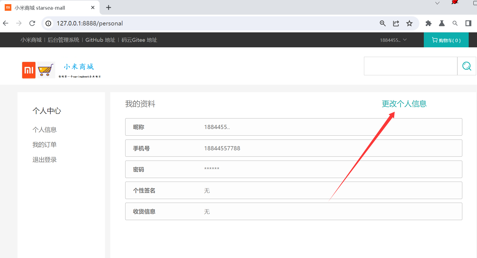Click the teal search magnifier button
Image resolution: width=477 pixels, height=258 pixels.
(467, 66)
